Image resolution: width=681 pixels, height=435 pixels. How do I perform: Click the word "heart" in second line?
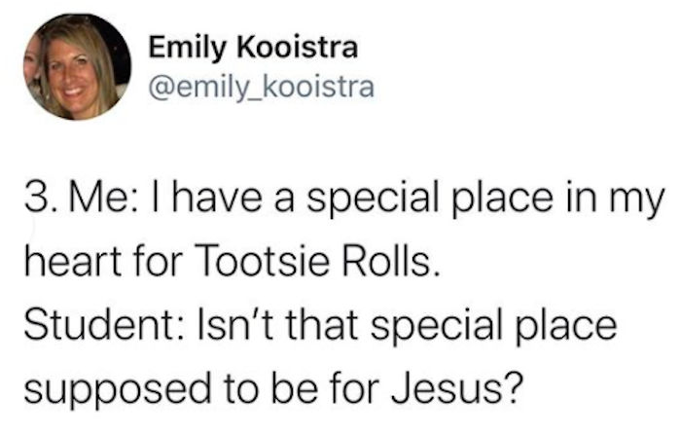point(73,262)
